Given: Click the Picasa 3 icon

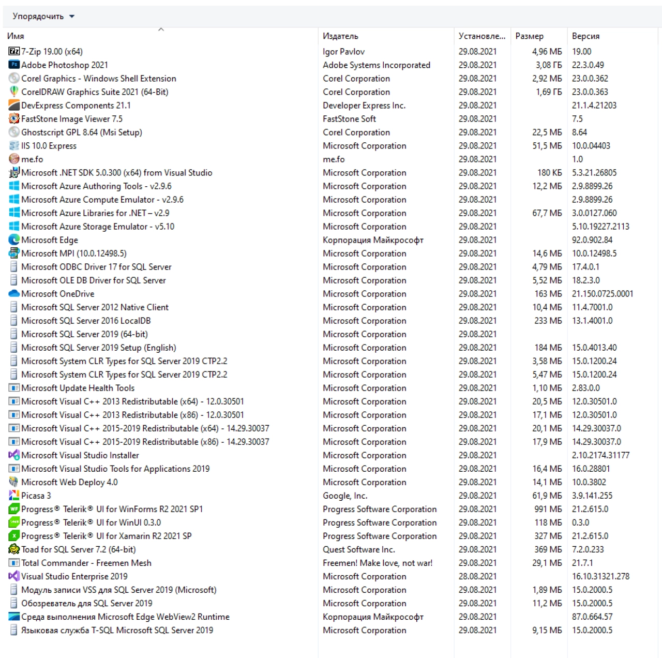Looking at the screenshot, I should 14,495.
